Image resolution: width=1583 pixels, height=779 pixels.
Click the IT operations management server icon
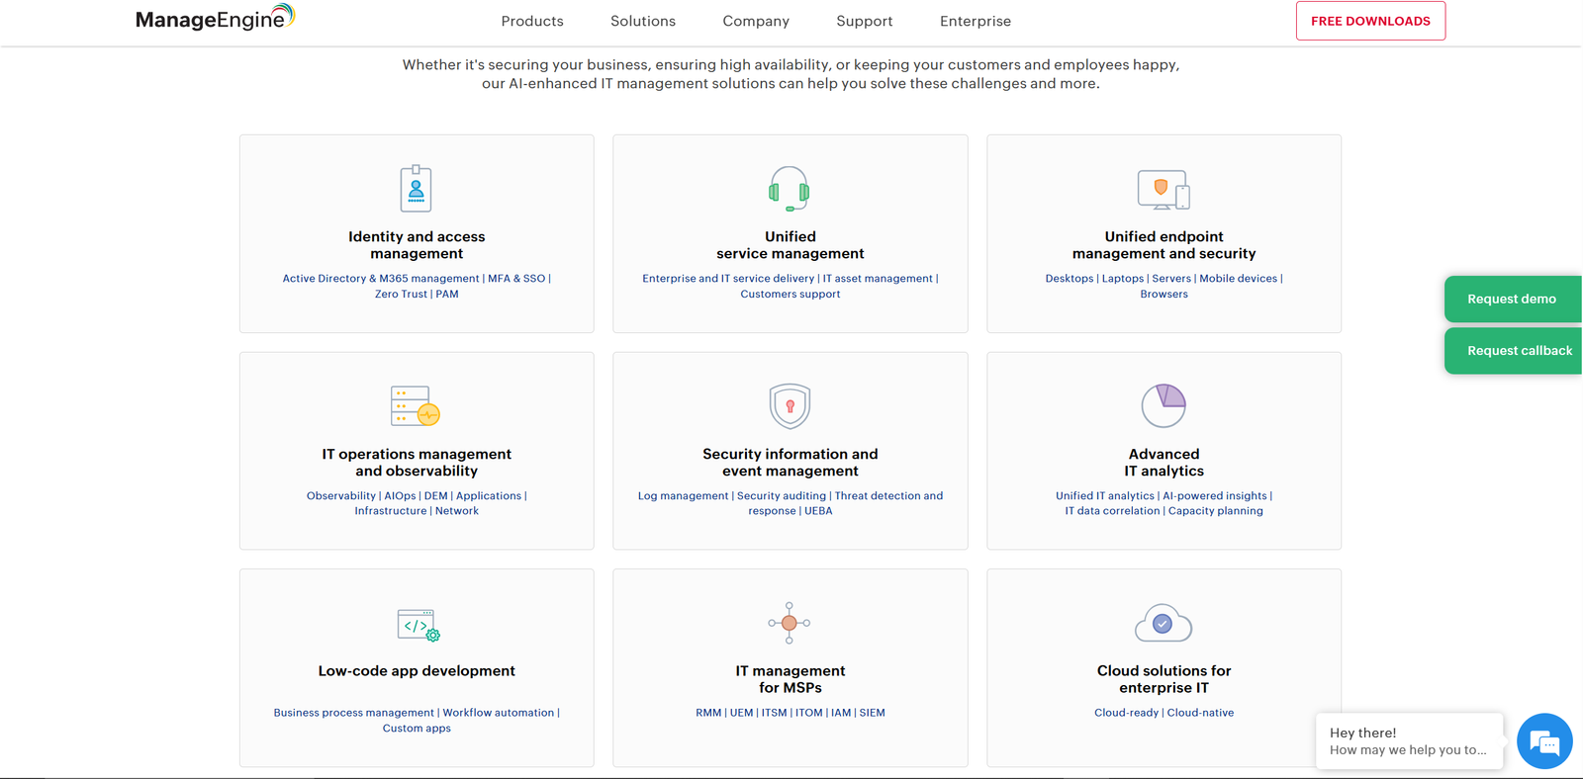(x=416, y=405)
